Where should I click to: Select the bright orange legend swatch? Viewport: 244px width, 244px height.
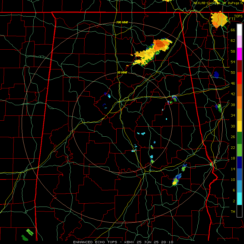tap(239, 102)
